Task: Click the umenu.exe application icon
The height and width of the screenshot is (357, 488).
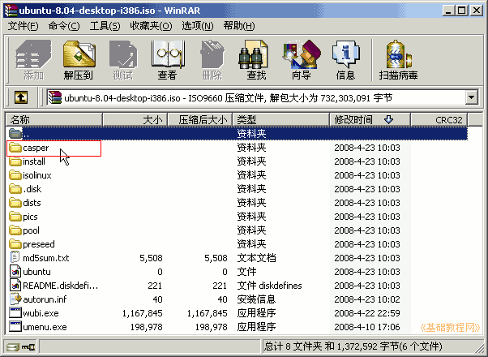Action: 15,326
